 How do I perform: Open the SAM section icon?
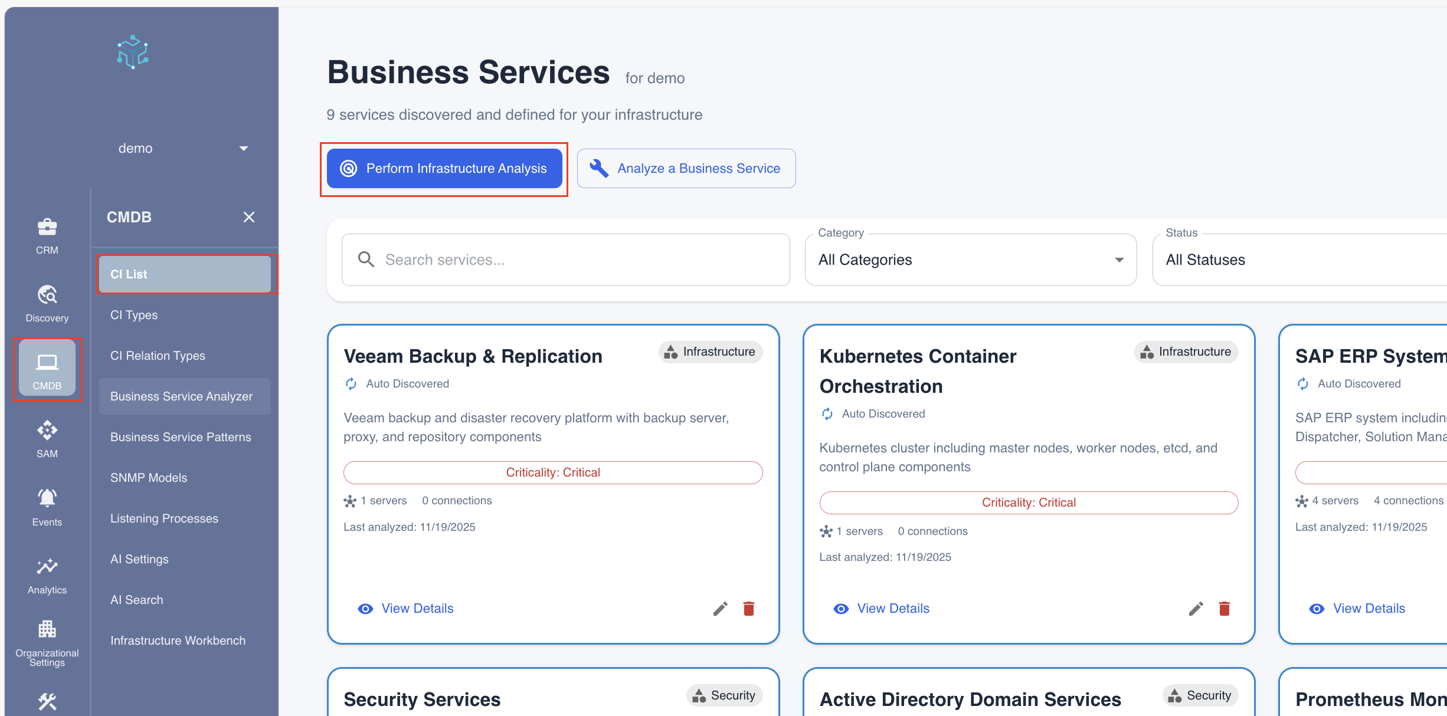[x=47, y=436]
